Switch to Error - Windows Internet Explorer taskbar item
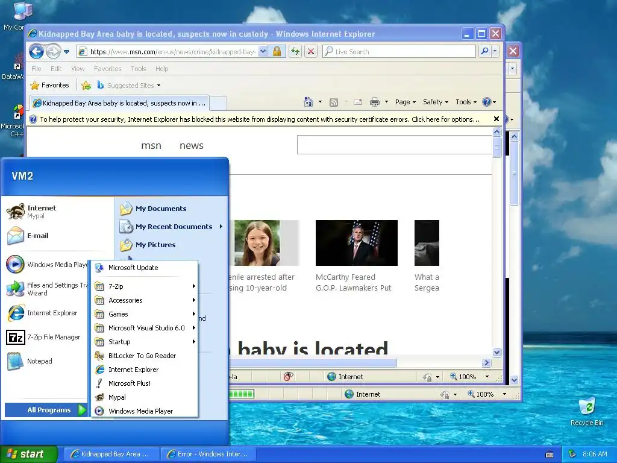This screenshot has height=463, width=617. click(208, 454)
